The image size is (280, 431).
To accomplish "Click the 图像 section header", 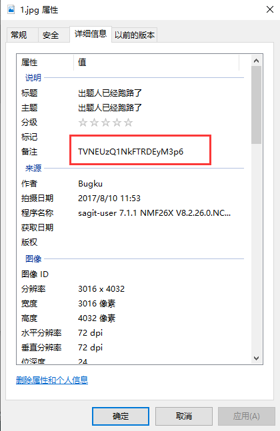I will click(33, 258).
